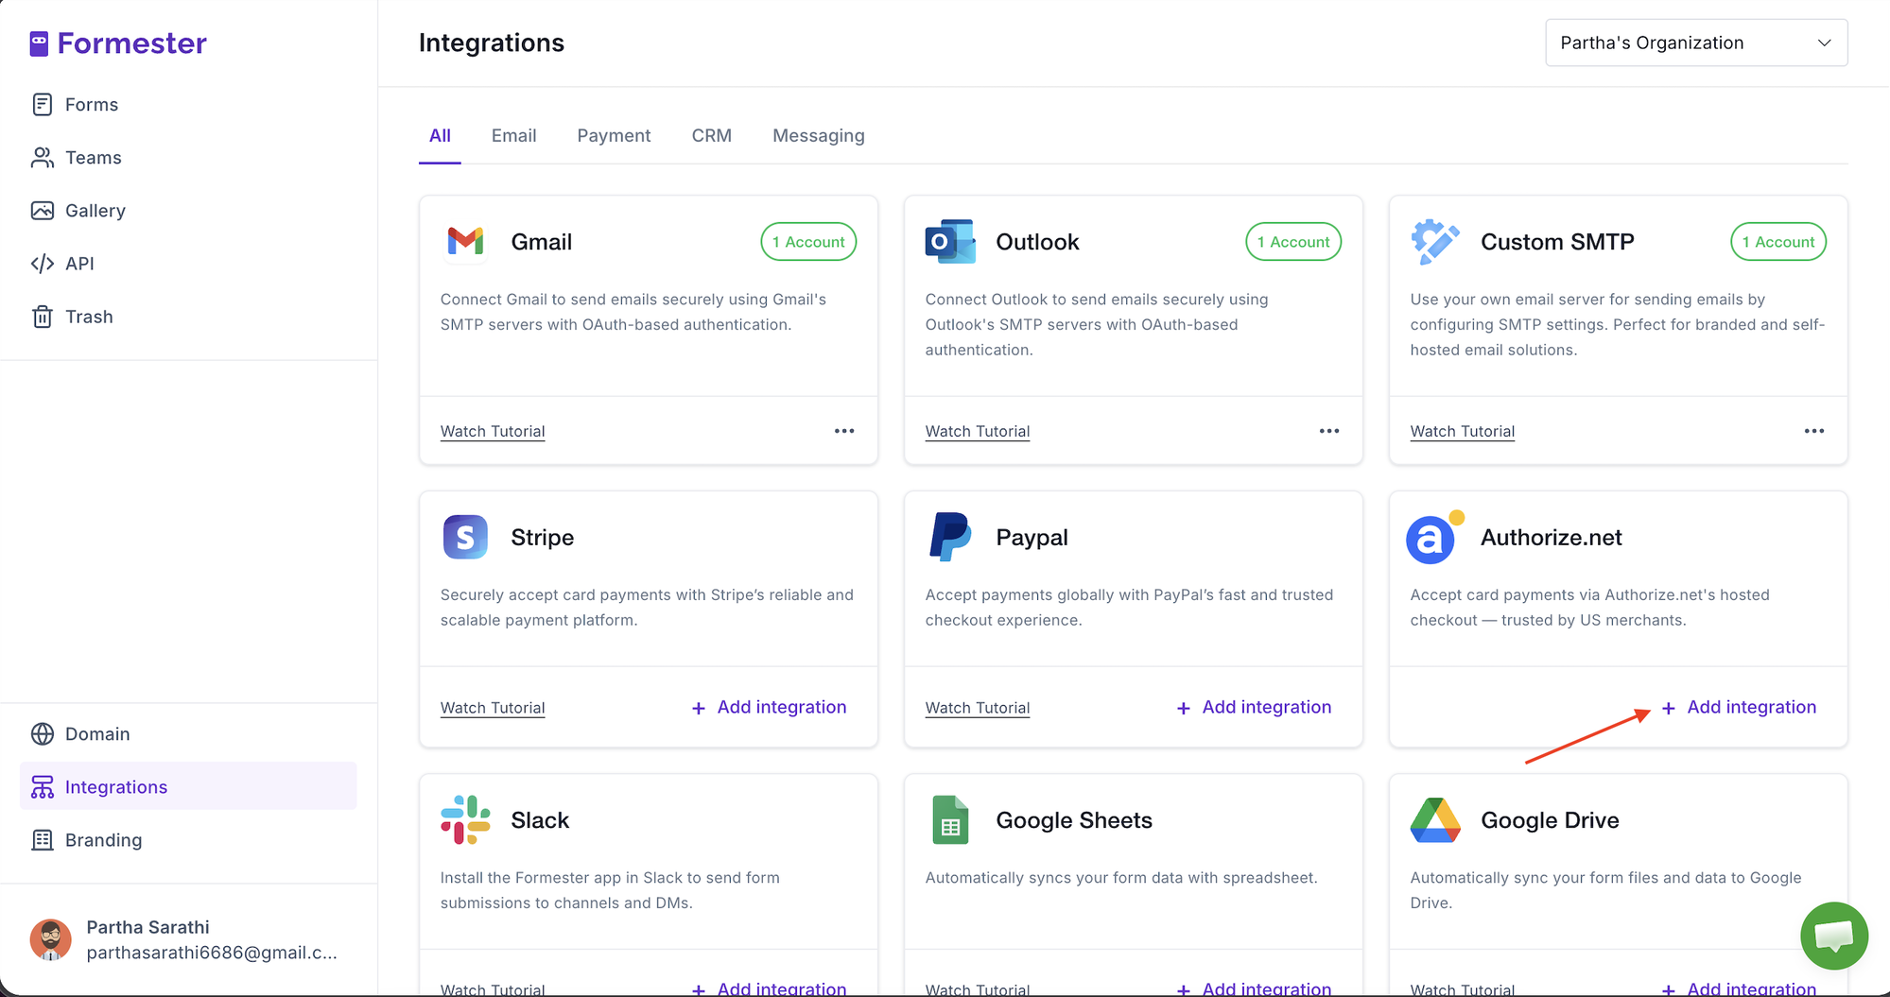The height and width of the screenshot is (997, 1890).
Task: Watch the Outlook tutorial
Action: pos(978,432)
